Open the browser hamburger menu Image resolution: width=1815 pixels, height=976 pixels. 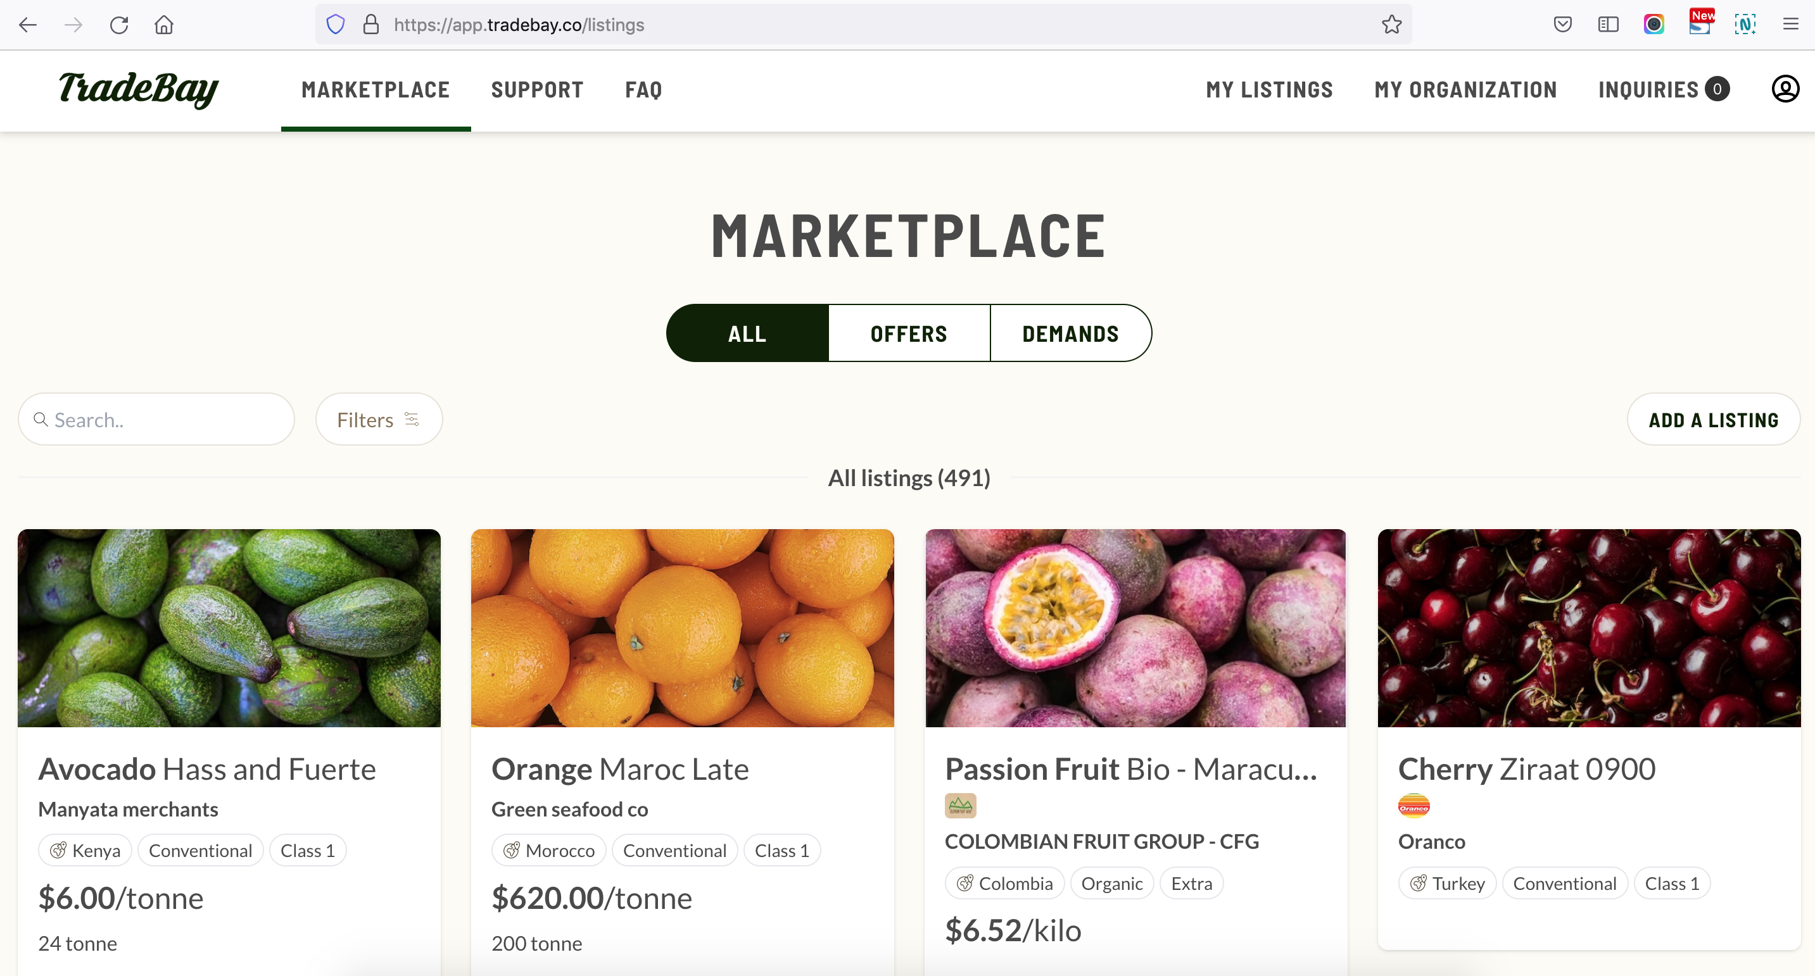1790,25
